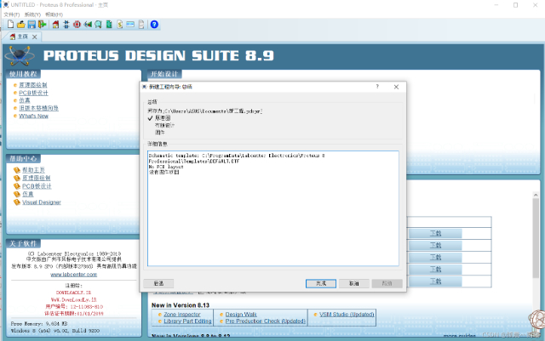Screen dimensions: 545x341
Task: Click the 'No PCB layout' line in details
Action: pyautogui.click(x=166, y=167)
